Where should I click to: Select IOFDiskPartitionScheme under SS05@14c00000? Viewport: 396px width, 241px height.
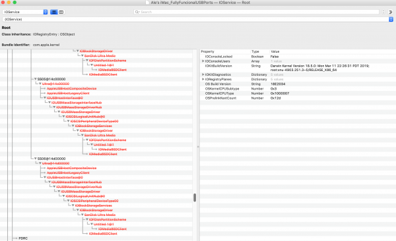[108, 140]
